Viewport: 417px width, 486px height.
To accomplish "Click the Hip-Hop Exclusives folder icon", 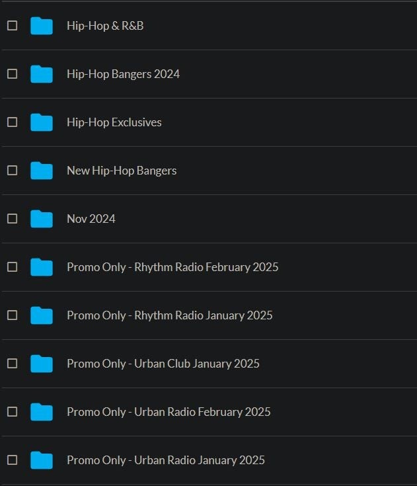I will (x=42, y=122).
